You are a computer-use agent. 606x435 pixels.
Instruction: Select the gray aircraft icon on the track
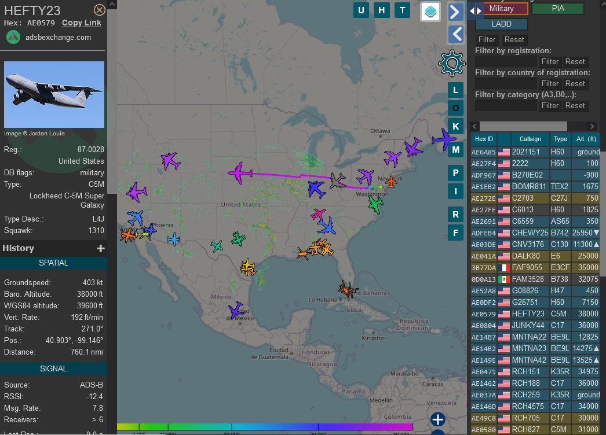(x=338, y=180)
